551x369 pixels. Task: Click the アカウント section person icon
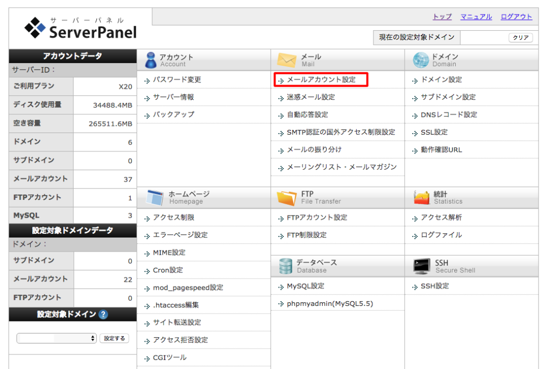pyautogui.click(x=151, y=59)
